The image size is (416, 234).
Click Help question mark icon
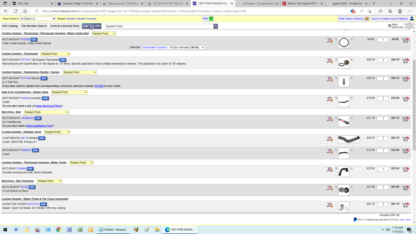click(211, 19)
